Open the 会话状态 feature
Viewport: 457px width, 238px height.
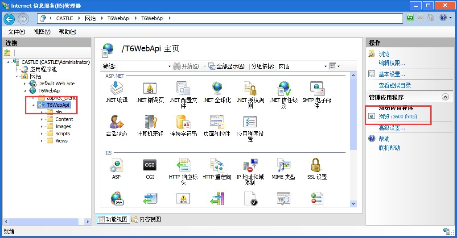click(116, 126)
